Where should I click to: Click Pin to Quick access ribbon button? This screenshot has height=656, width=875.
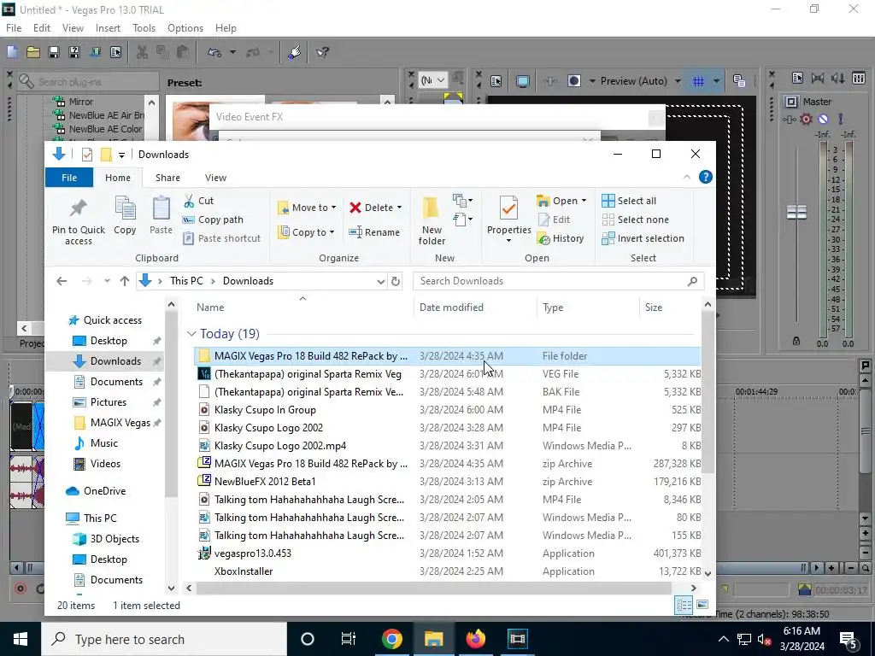[78, 220]
